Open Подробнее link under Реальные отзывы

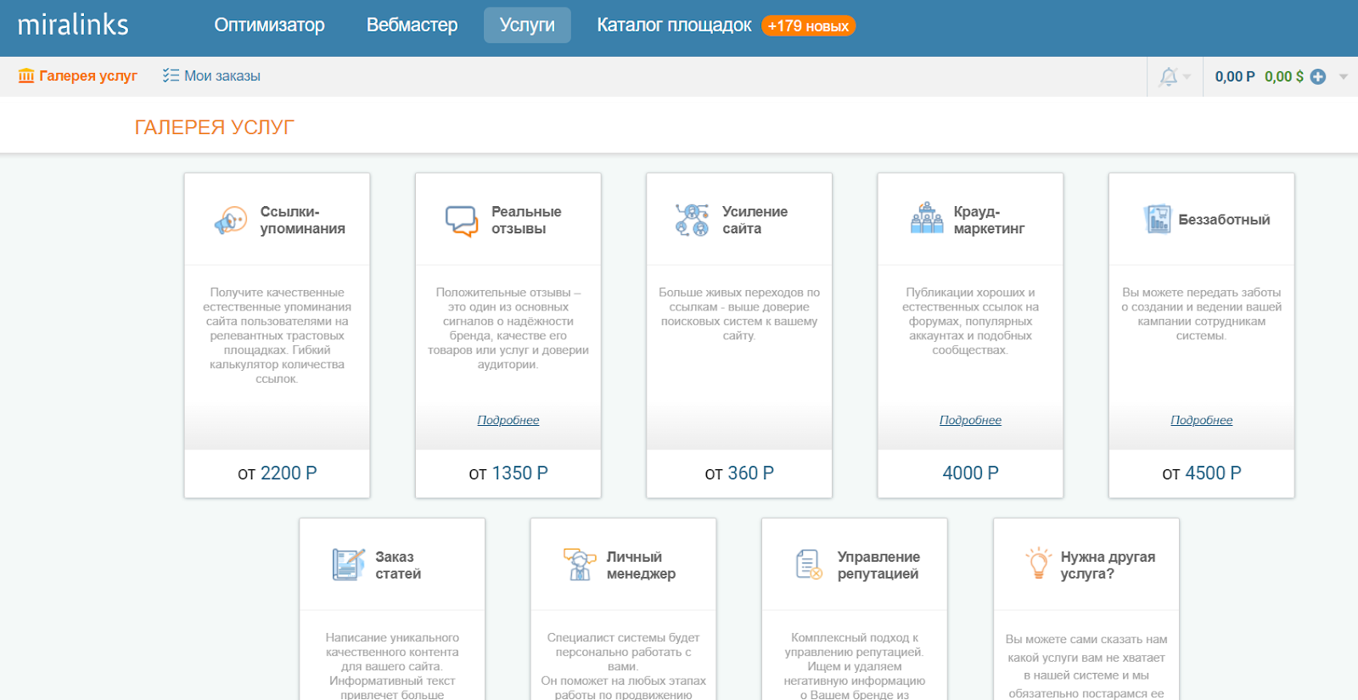[508, 420]
